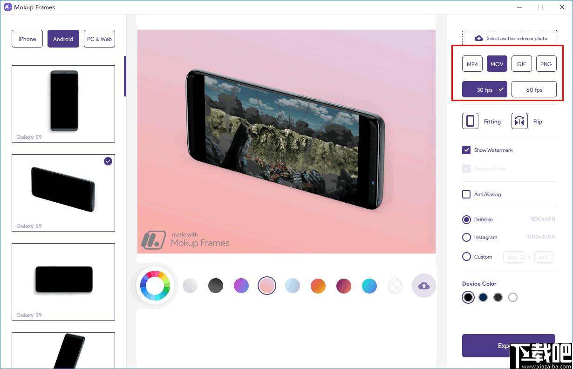Choose PNG export format
Screen dimensions: 573x369
[x=546, y=64]
